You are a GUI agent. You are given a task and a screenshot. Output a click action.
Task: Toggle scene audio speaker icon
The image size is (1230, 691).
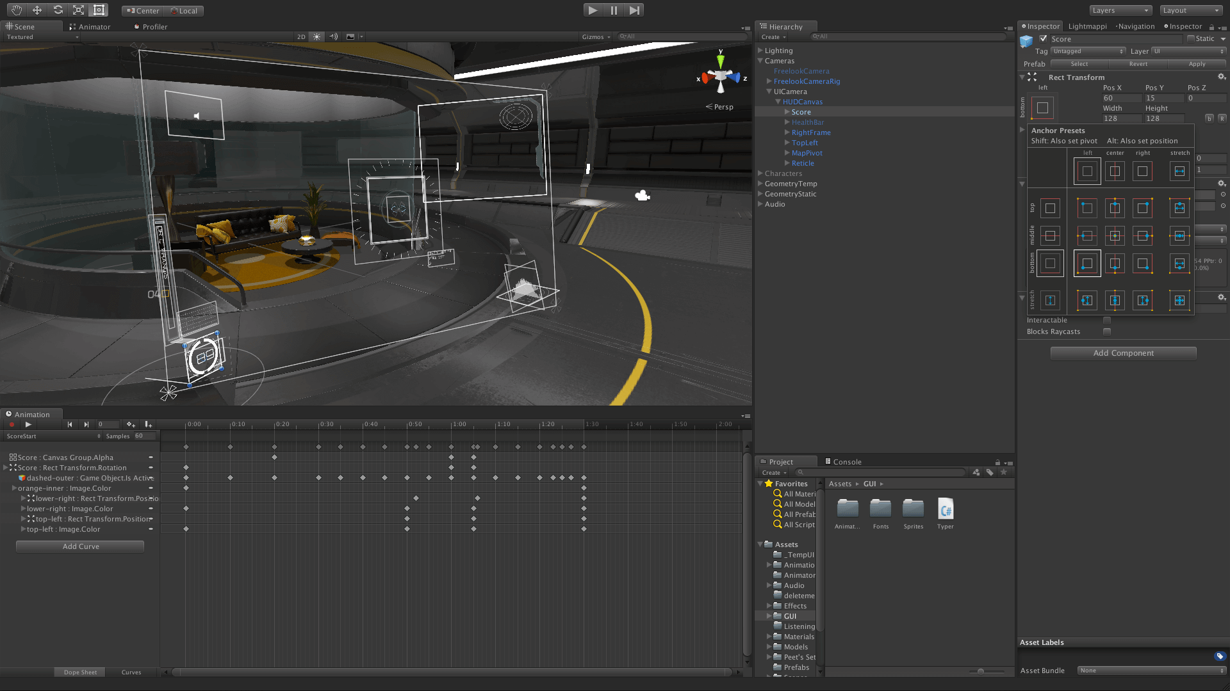(333, 37)
